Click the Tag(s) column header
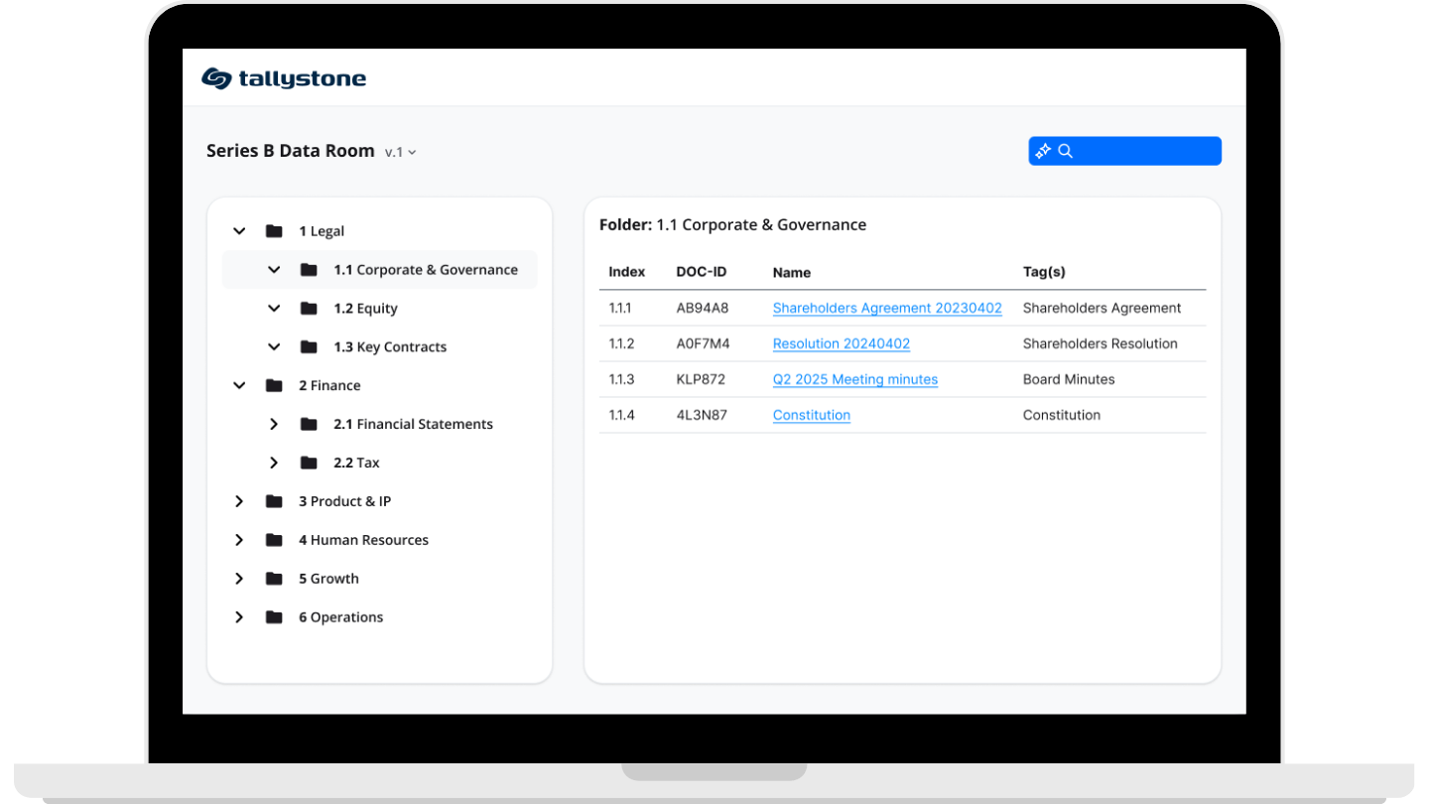This screenshot has height=804, width=1429. coord(1044,272)
